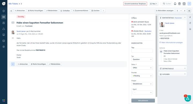Image resolution: width=193 pixels, height=104 pixels.
Task: Open the Gruppe dropdown showing Eskalationen
Action: [x=142, y=84]
